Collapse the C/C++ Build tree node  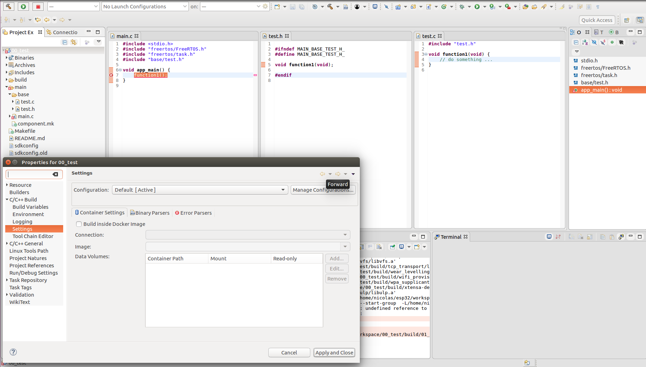[x=7, y=200]
